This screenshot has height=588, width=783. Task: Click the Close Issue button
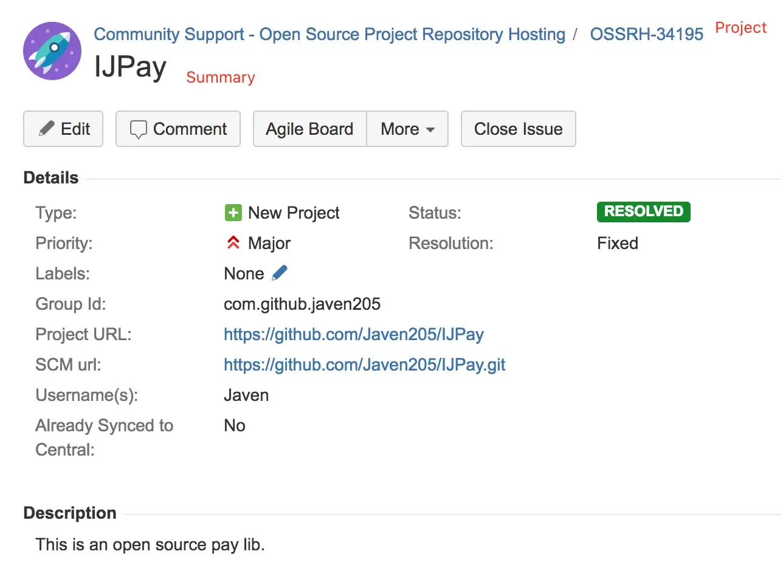[x=518, y=129]
